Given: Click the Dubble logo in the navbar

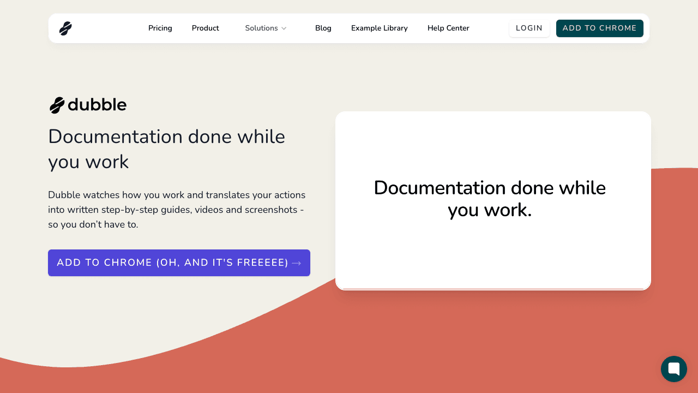Looking at the screenshot, I should [65, 28].
